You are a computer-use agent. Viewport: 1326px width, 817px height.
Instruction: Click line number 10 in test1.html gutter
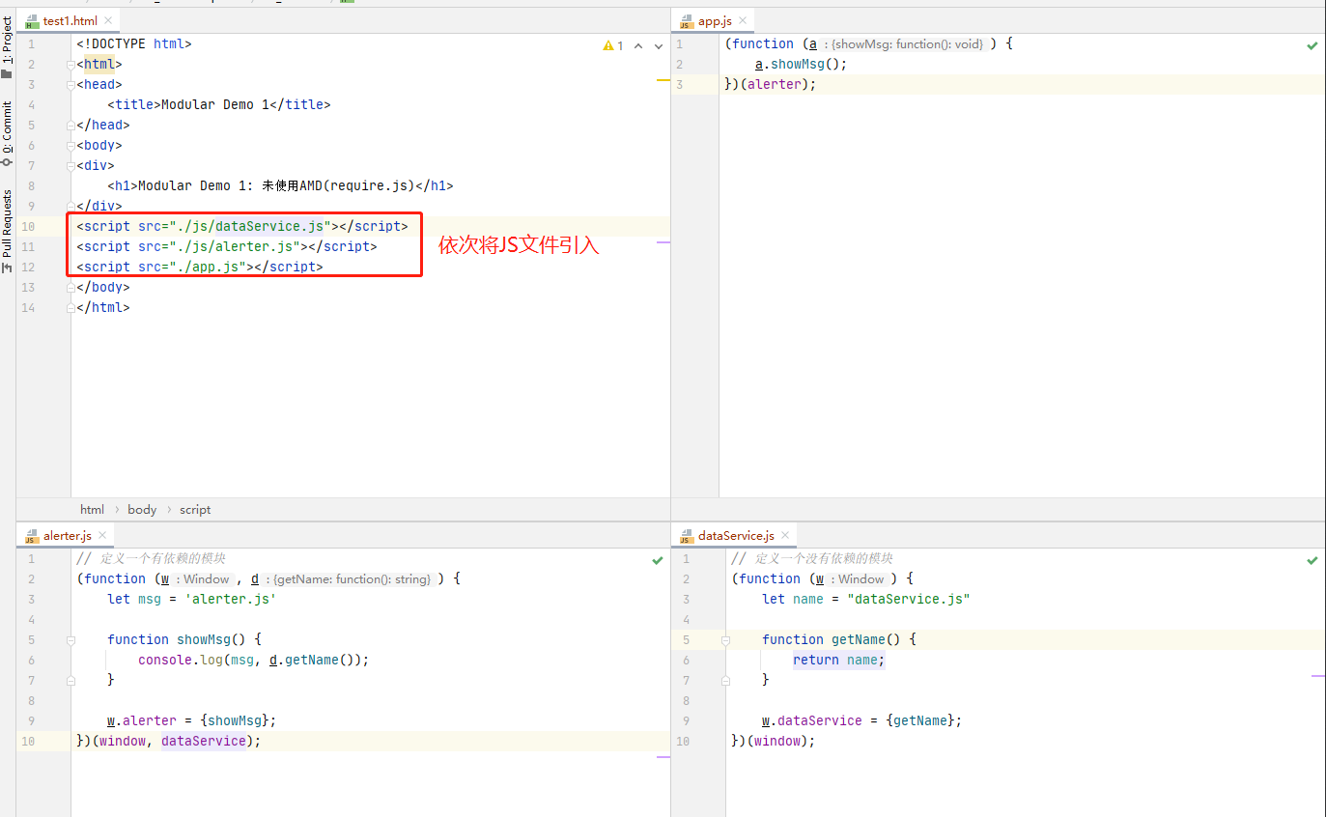coord(29,227)
